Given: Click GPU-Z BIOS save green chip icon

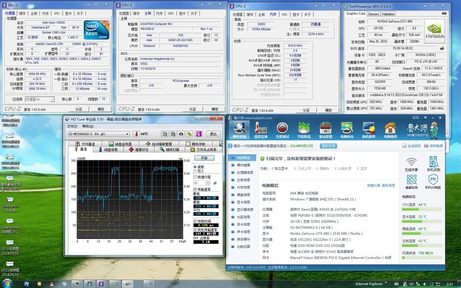Looking at the screenshot, I should (441, 48).
